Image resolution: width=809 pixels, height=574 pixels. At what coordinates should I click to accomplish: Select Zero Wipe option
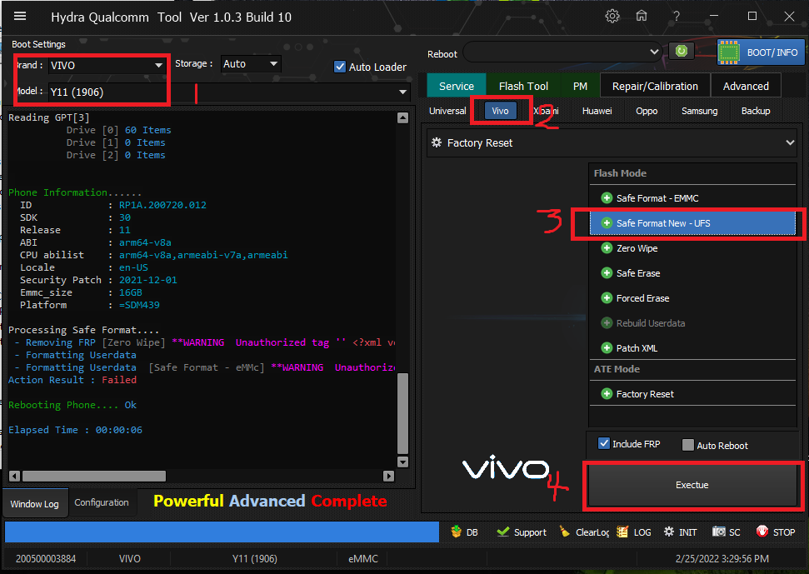click(692, 248)
